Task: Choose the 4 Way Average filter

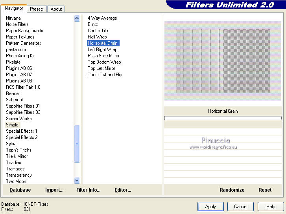Action: (102, 18)
